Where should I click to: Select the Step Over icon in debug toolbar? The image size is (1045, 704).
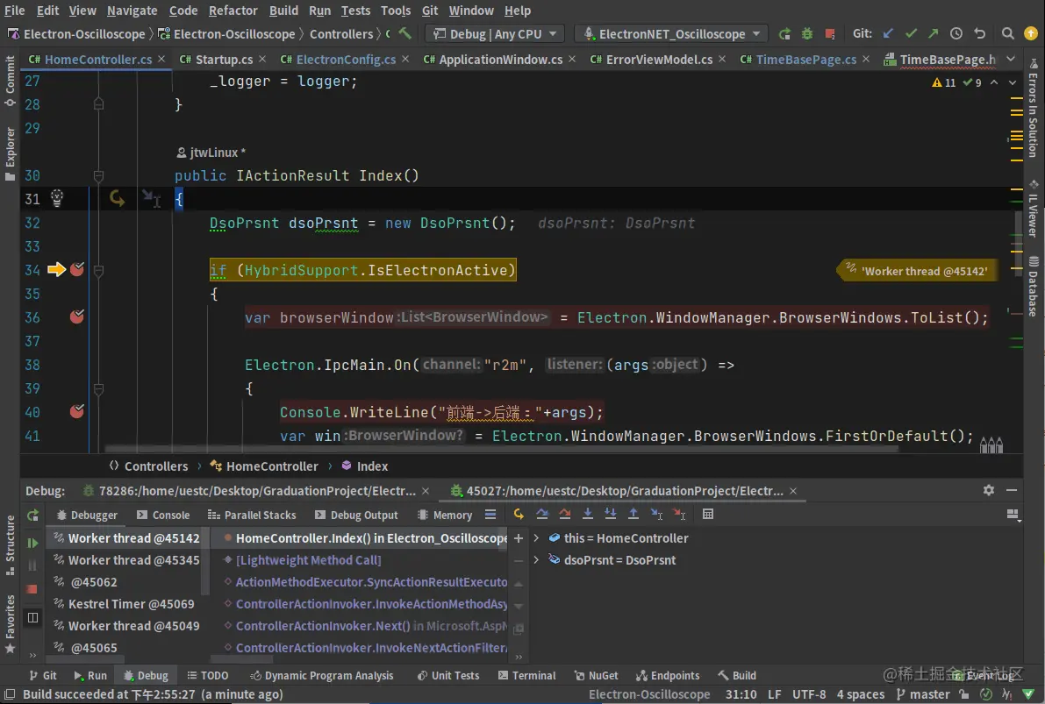point(542,514)
